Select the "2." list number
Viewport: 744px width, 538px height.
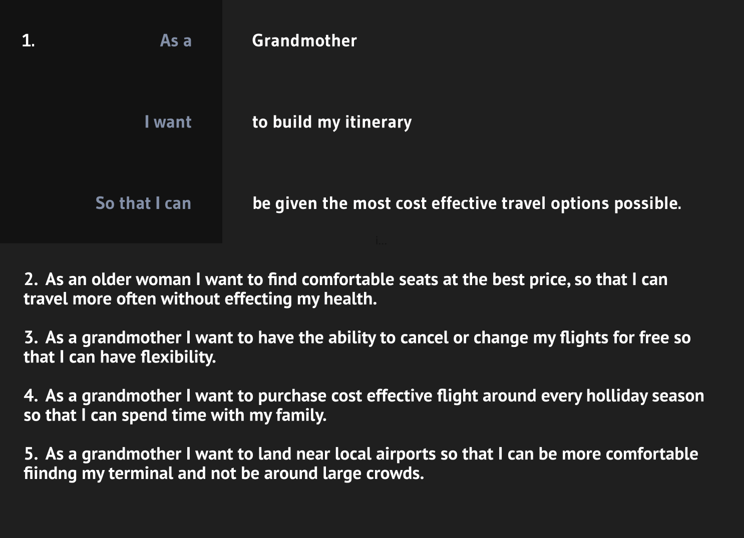pyautogui.click(x=31, y=279)
